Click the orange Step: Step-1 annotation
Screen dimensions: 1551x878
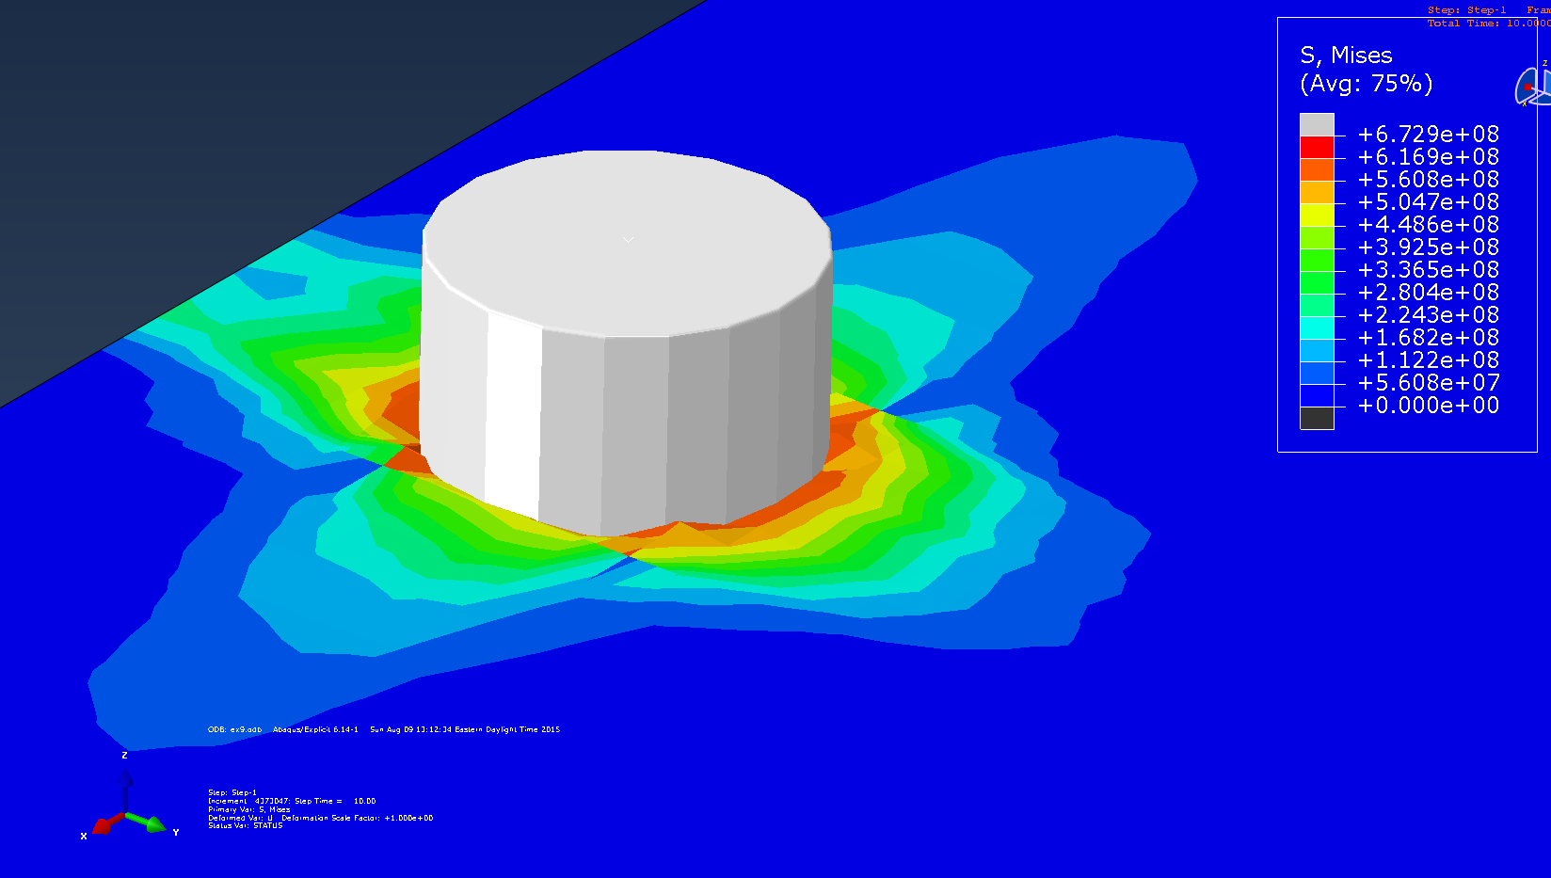(1466, 10)
